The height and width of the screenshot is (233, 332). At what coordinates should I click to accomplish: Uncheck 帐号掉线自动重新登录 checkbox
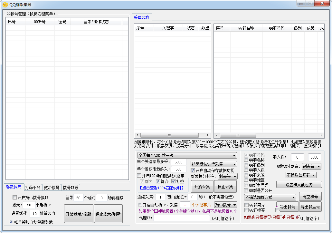(x=11, y=222)
